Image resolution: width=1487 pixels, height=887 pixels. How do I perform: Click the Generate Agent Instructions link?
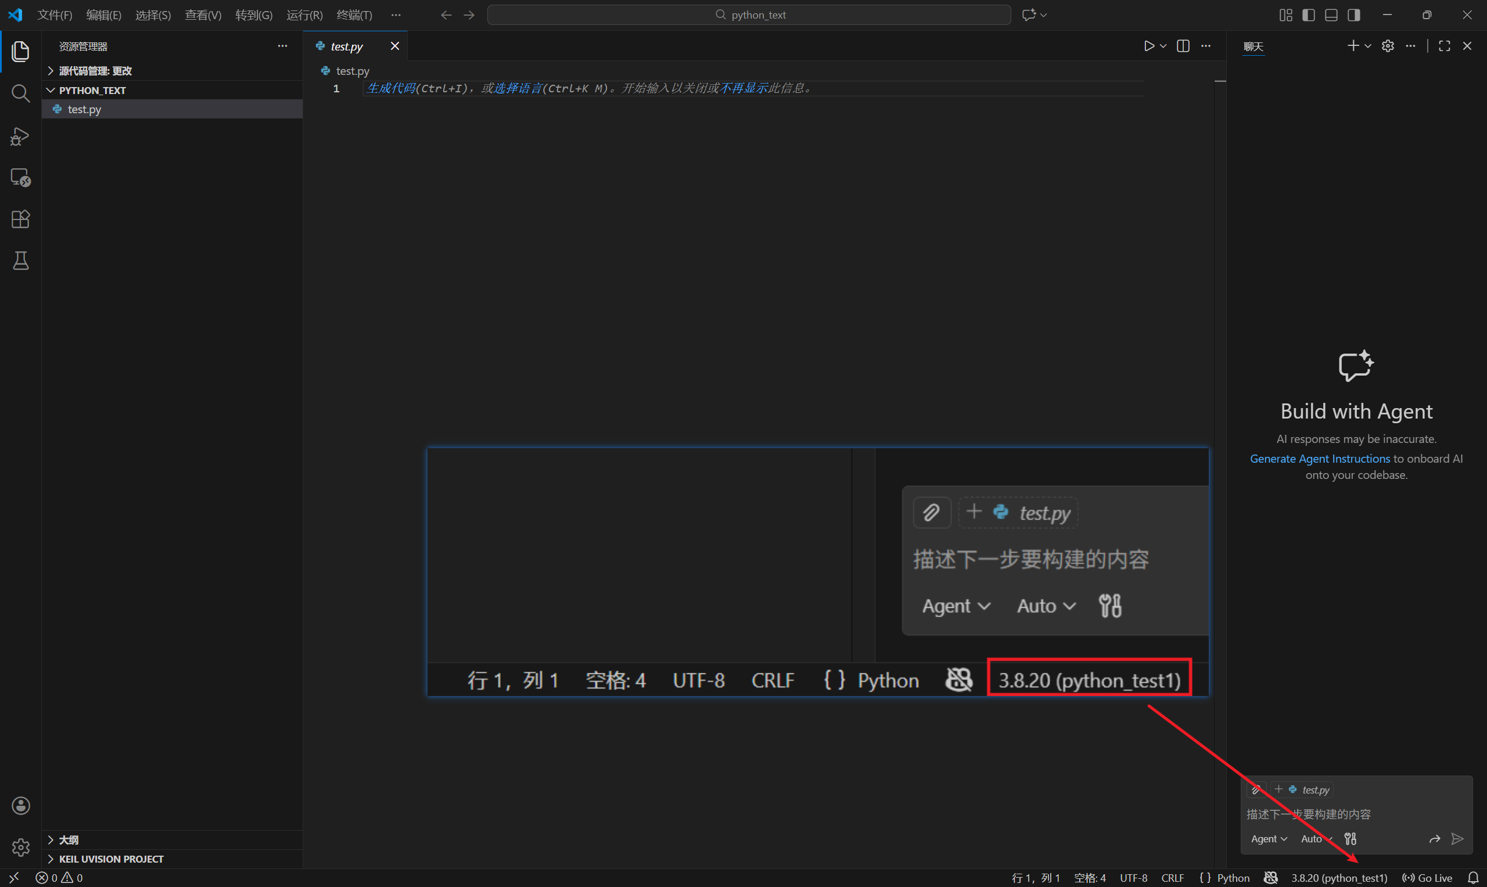(x=1319, y=459)
